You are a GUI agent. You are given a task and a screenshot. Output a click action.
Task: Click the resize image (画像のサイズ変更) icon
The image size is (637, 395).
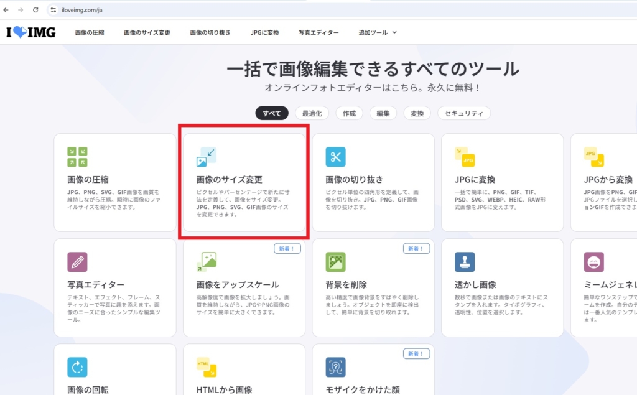(x=207, y=157)
